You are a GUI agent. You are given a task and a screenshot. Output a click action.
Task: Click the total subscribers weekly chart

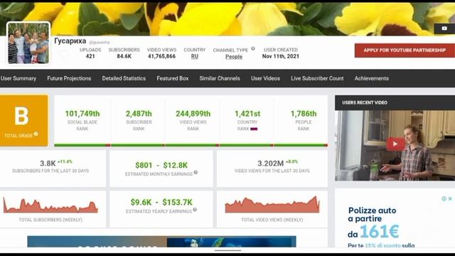click(x=50, y=206)
